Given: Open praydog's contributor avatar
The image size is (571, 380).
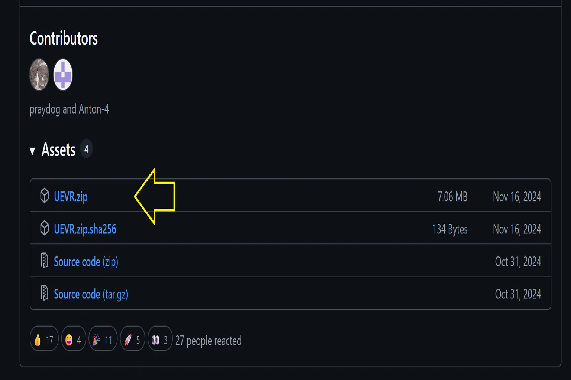Looking at the screenshot, I should pyautogui.click(x=39, y=75).
